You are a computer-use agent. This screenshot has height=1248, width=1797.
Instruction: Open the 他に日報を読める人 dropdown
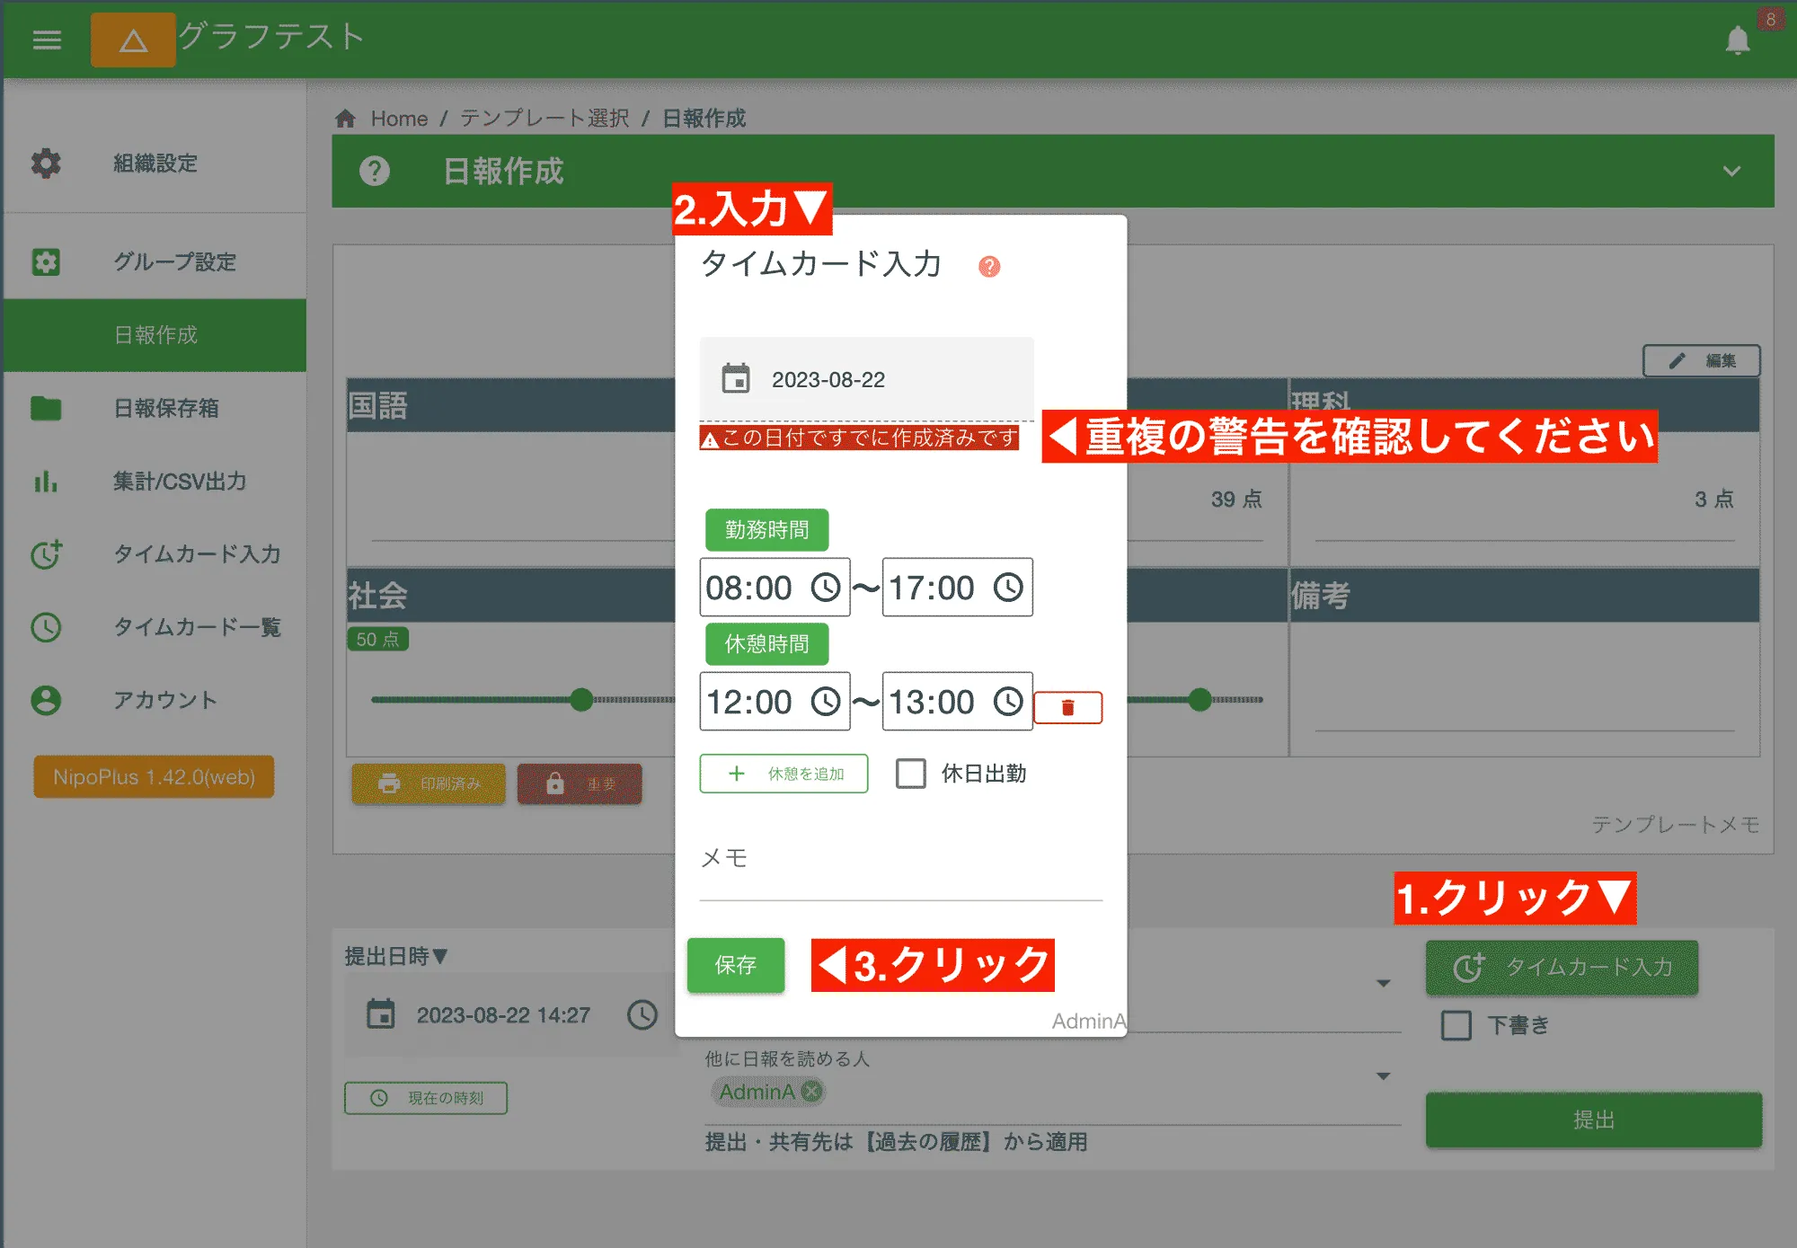click(x=1381, y=1075)
